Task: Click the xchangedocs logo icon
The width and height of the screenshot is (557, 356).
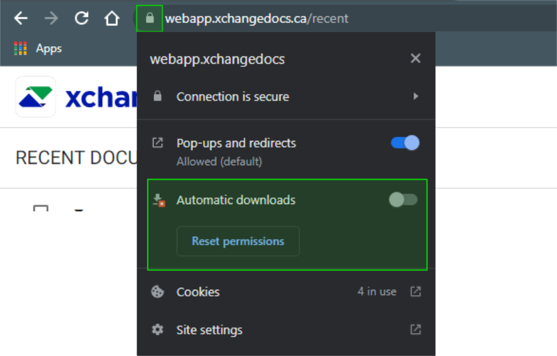Action: point(35,97)
